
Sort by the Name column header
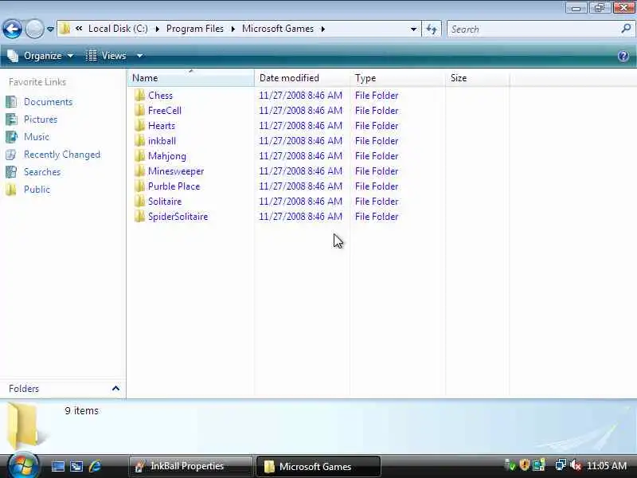pos(190,78)
